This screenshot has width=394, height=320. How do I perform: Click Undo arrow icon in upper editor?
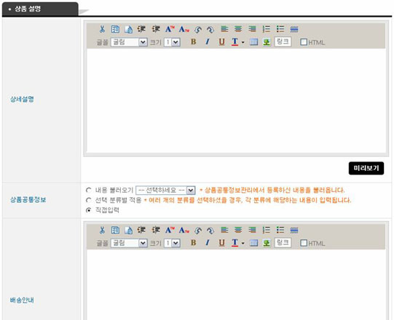pyautogui.click(x=198, y=30)
